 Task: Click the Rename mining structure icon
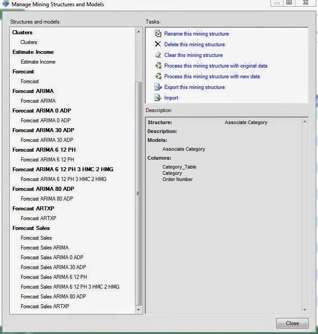[x=158, y=34]
